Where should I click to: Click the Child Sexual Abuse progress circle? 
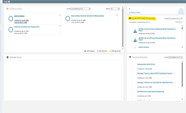(11, 30)
